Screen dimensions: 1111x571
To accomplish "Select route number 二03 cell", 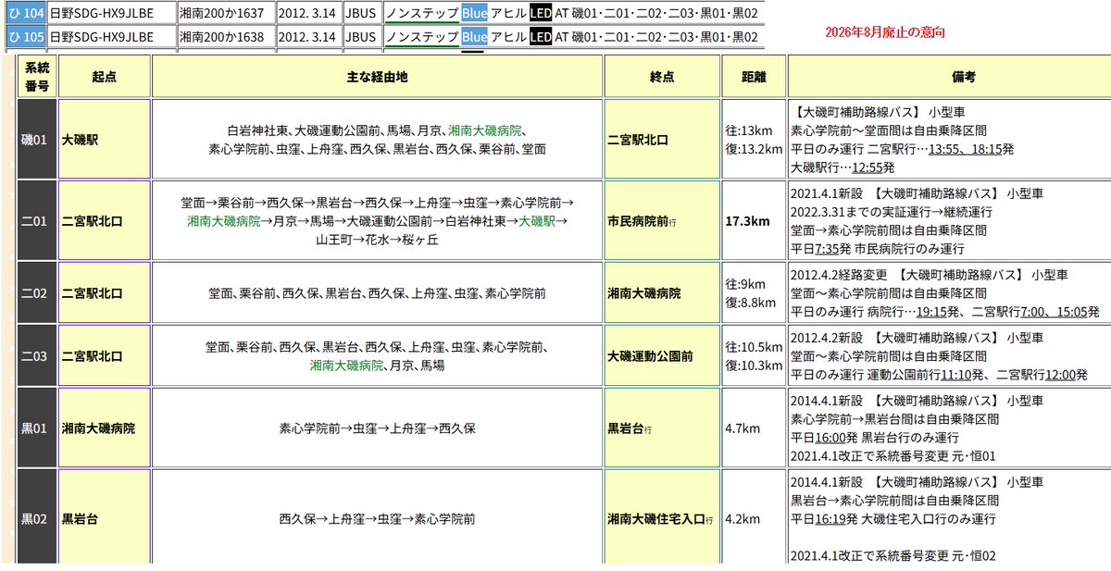I will (x=38, y=356).
